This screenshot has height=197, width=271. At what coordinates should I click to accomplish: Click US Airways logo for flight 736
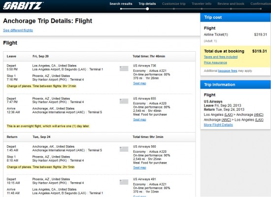point(124,68)
